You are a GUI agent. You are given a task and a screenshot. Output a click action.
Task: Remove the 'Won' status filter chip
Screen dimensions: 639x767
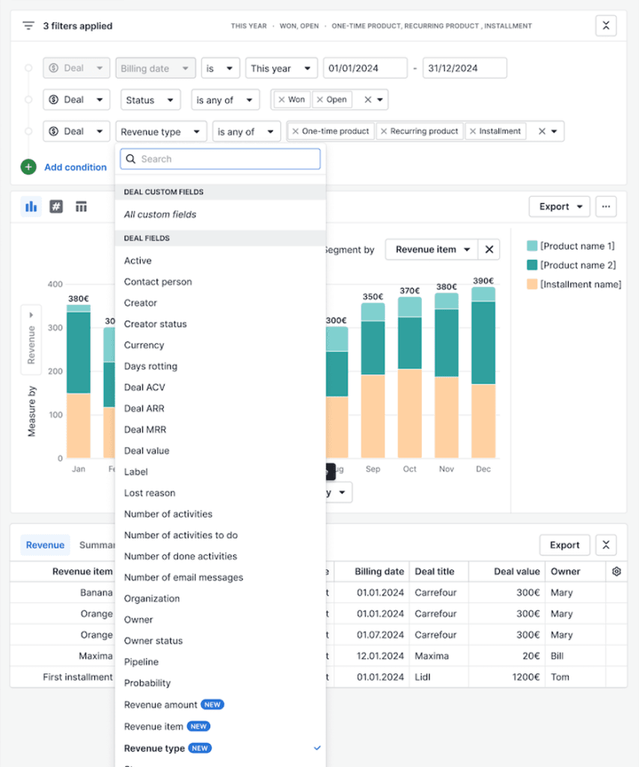point(281,99)
